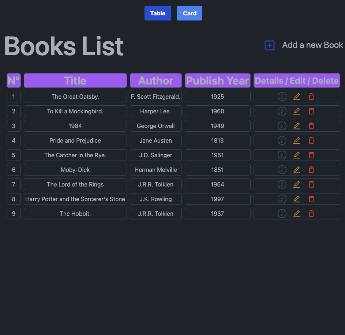The width and height of the screenshot is (345, 335).
Task: Click the 'J.D. Salinger' author cell
Action: [x=156, y=155]
